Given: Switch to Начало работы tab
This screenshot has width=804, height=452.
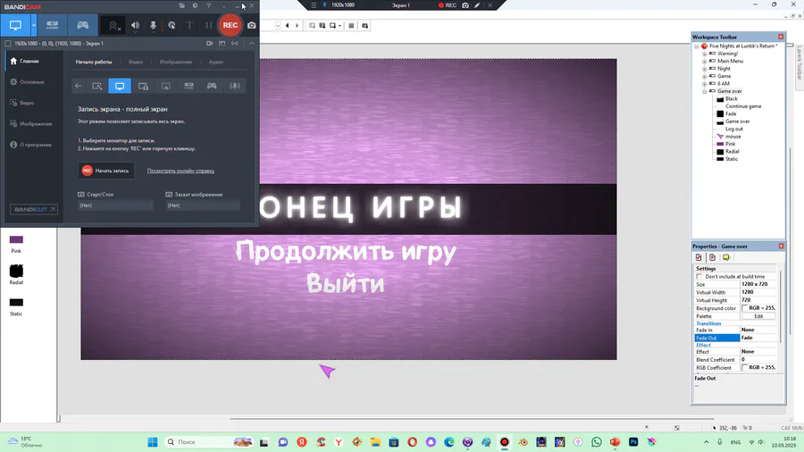Looking at the screenshot, I should [x=93, y=62].
